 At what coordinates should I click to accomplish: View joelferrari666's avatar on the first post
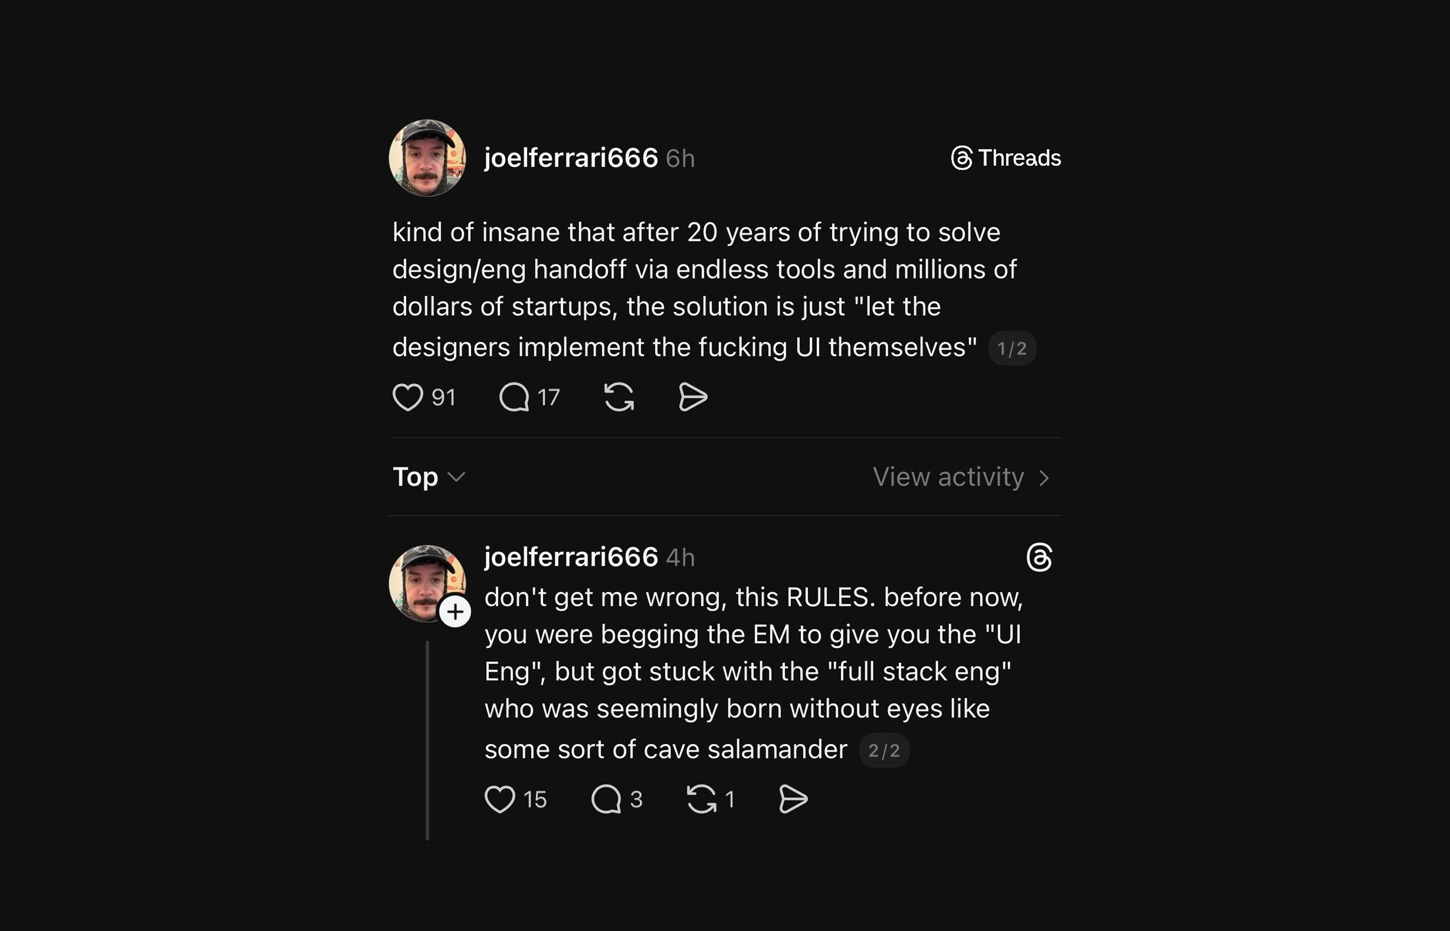tap(427, 158)
